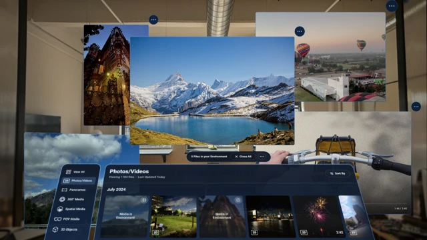Open the fireworks video thumbnail

coord(318,217)
